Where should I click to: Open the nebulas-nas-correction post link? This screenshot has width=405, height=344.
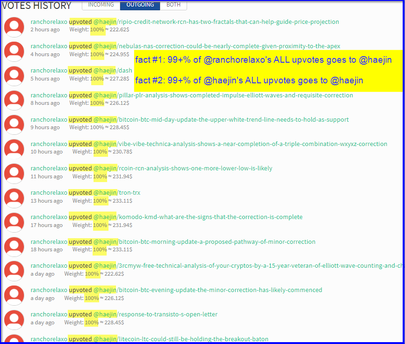tap(217, 46)
